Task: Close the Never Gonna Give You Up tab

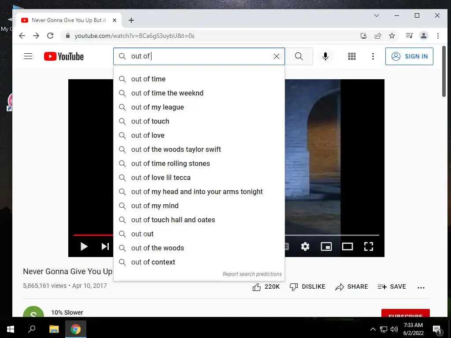Action: (115, 20)
